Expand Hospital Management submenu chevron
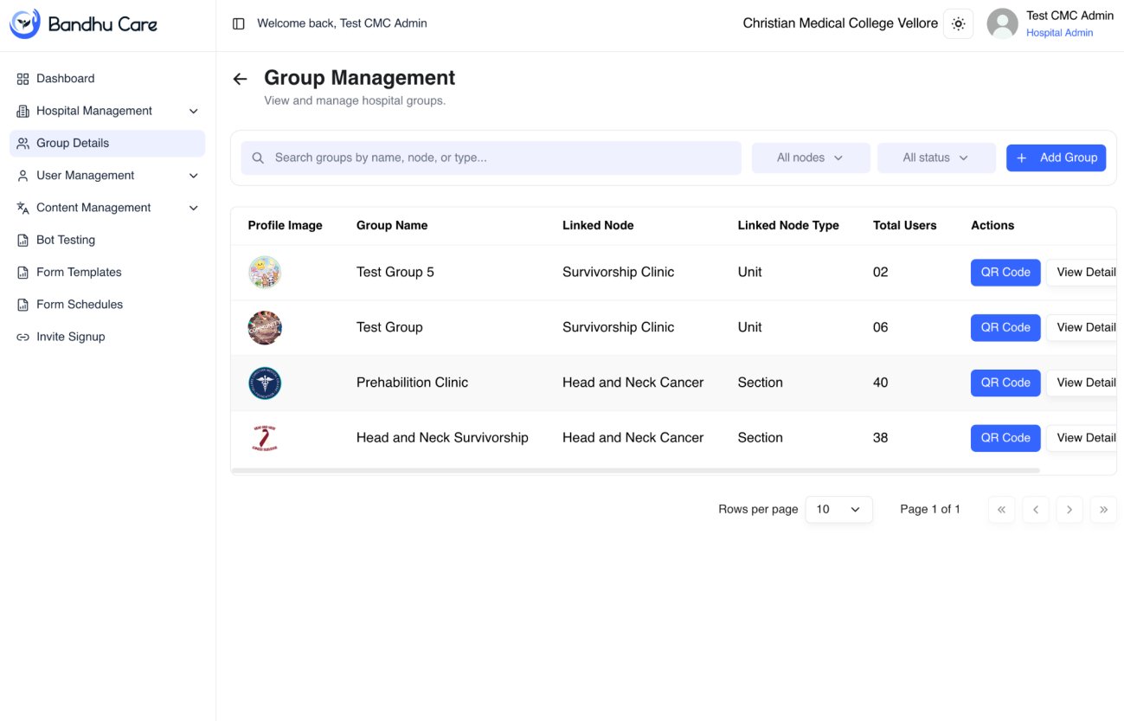 tap(194, 112)
